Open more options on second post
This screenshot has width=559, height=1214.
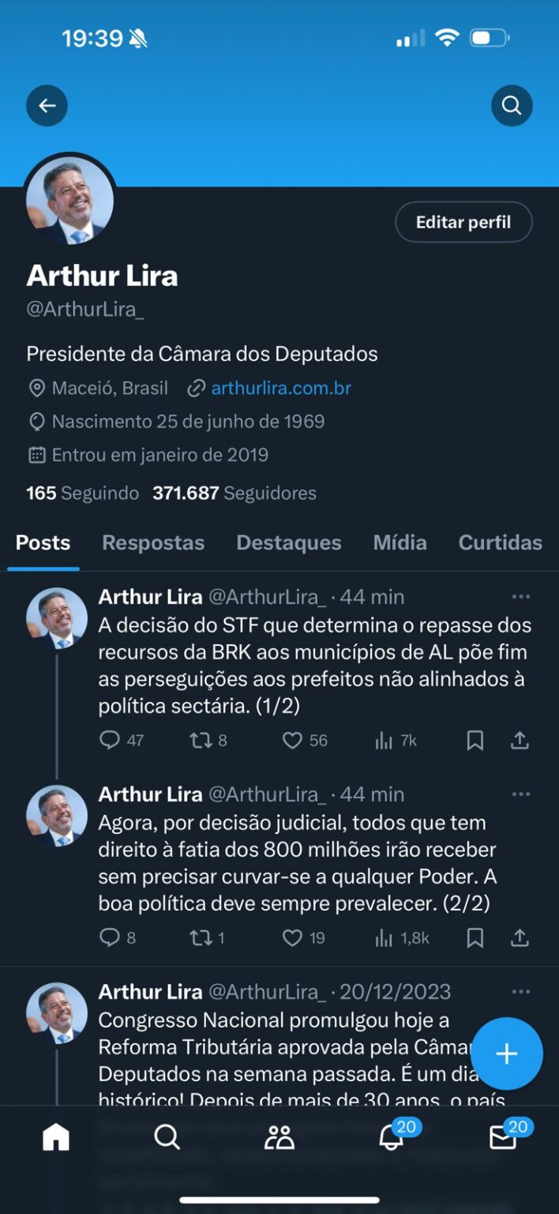(x=520, y=794)
